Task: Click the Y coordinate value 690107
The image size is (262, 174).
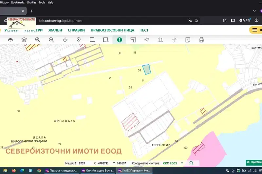Action: click(121, 163)
